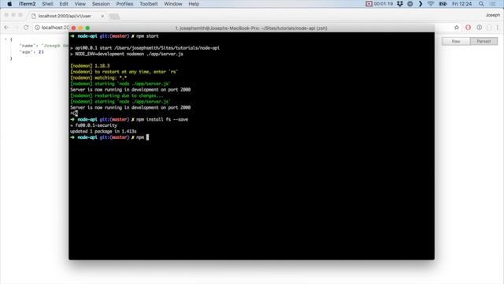Open the Dropbox menu bar icon

400,4
